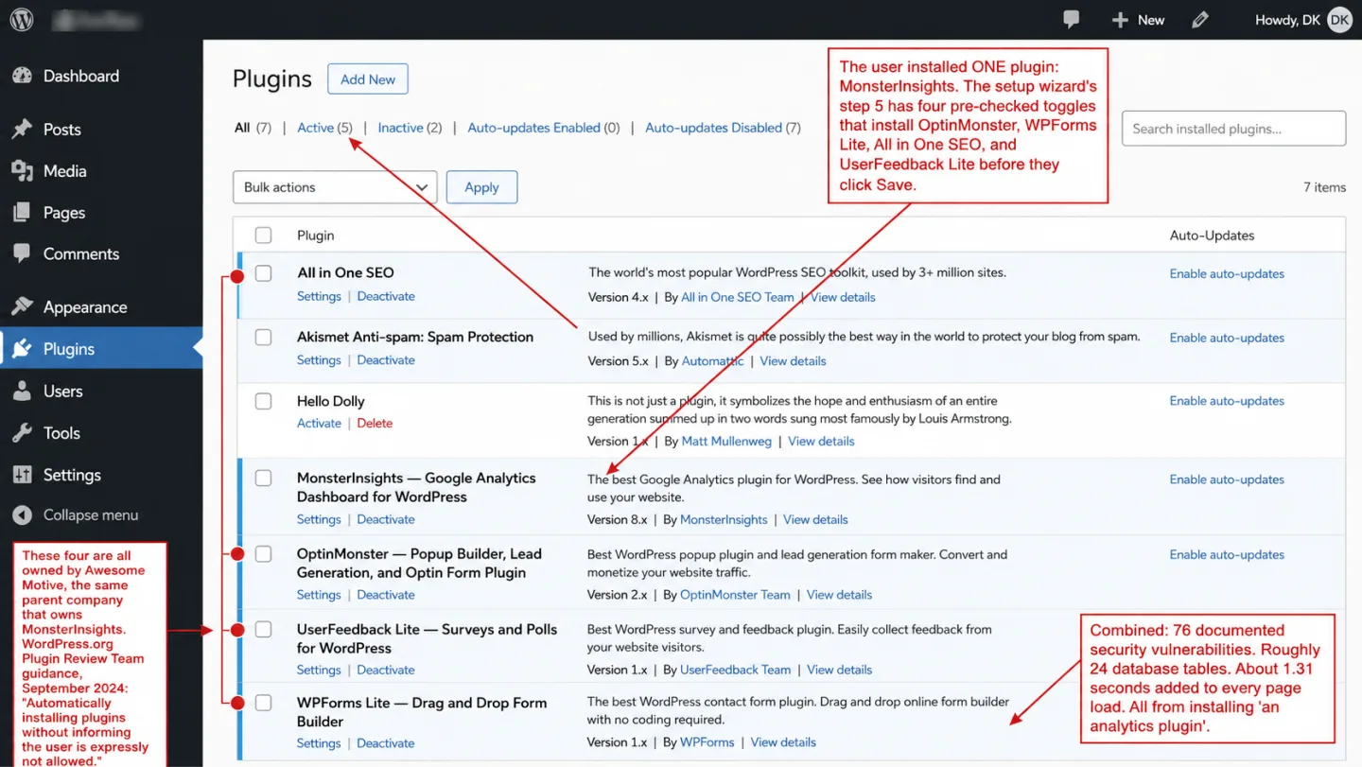The width and height of the screenshot is (1362, 767).
Task: Open the Howdy, DK account menu
Action: 1302,20
